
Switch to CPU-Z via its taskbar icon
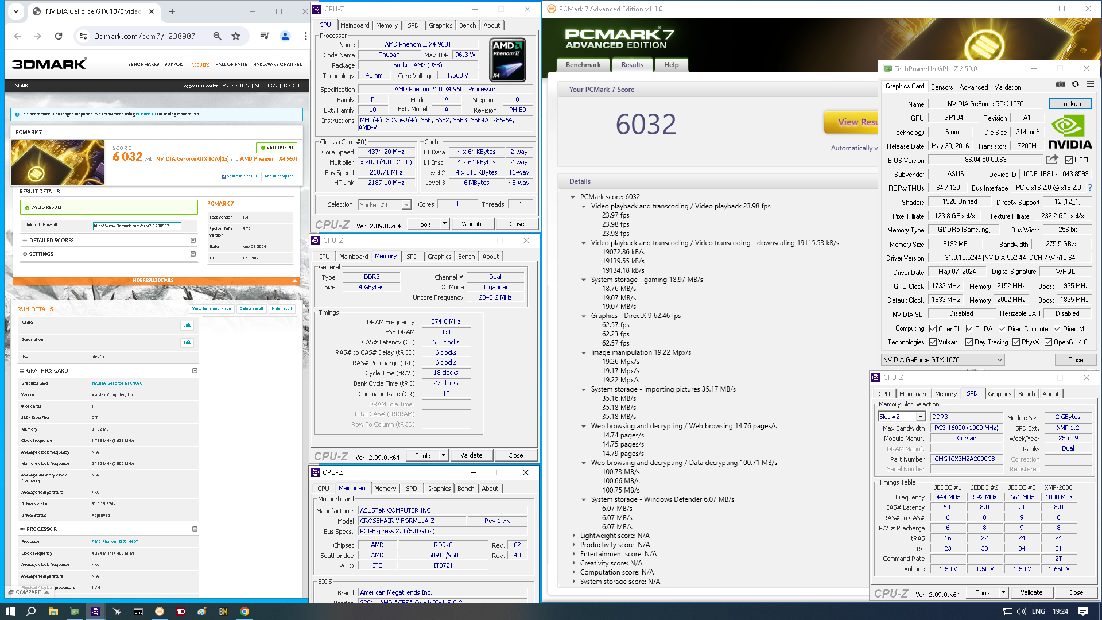click(96, 611)
